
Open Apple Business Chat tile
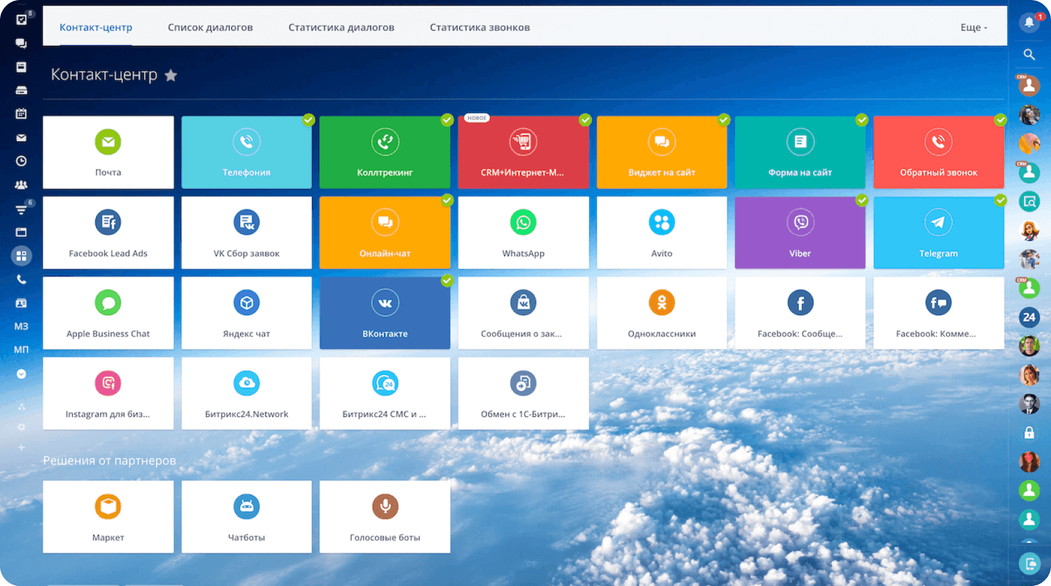click(x=108, y=313)
